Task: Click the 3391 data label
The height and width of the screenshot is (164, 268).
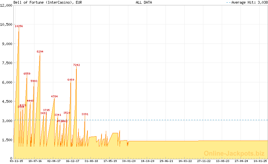Action: [85, 114]
